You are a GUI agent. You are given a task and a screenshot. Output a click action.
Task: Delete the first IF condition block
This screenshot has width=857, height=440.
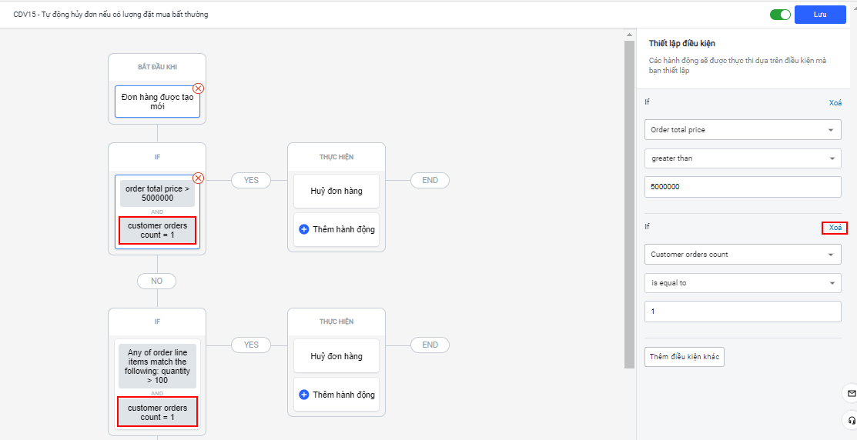198,178
